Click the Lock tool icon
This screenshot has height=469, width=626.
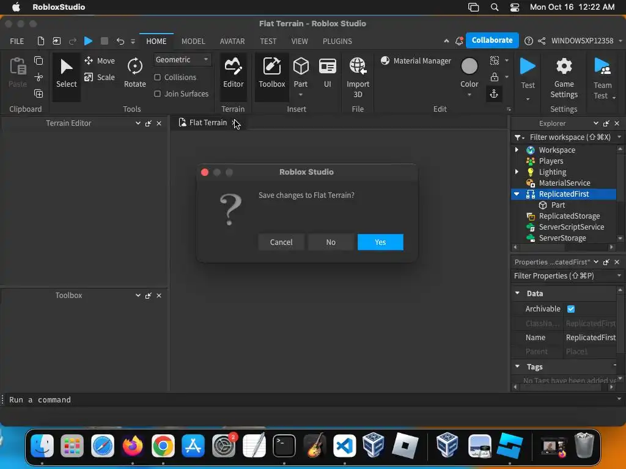coord(494,77)
